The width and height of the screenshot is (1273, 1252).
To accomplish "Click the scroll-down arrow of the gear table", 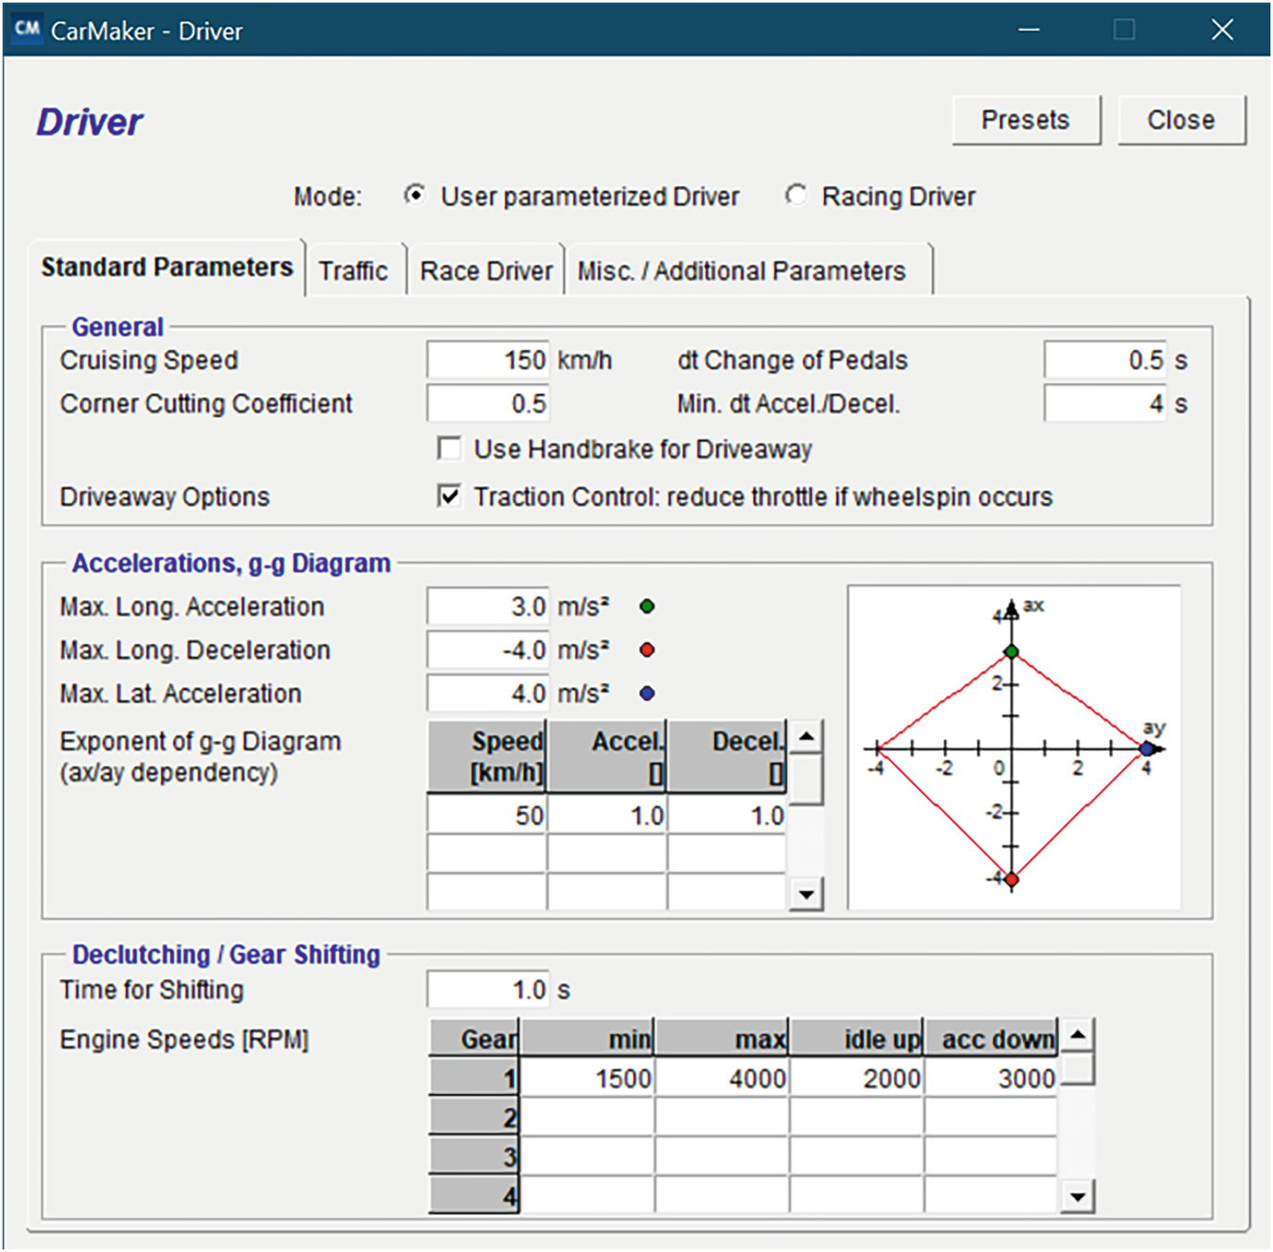I will (1076, 1194).
